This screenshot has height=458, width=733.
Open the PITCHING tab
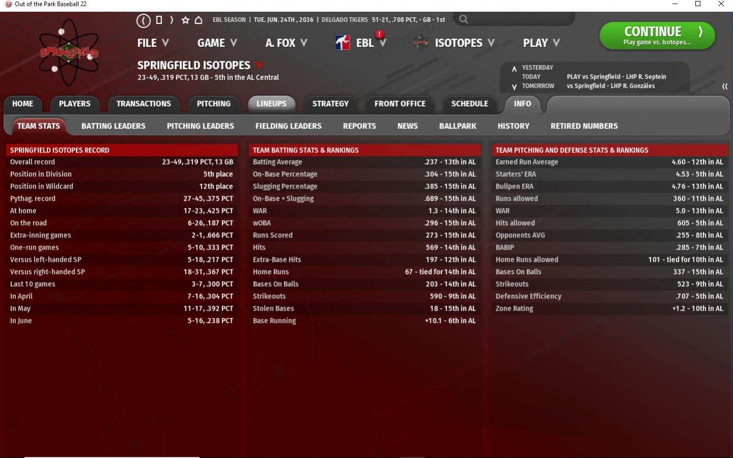pos(213,104)
